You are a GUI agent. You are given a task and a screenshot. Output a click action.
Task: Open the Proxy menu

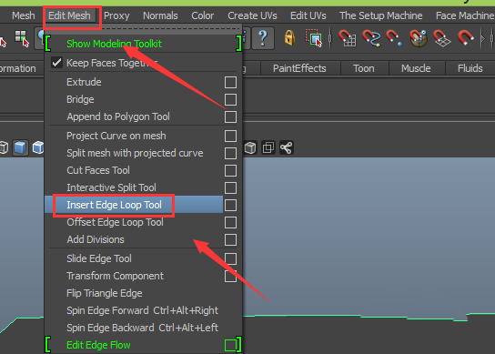116,15
